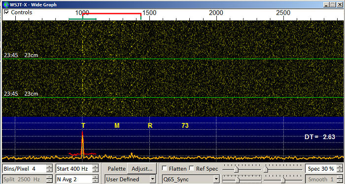345x184 pixels.
Task: Click the upper-left gain slider handle
Action: (x=236, y=170)
